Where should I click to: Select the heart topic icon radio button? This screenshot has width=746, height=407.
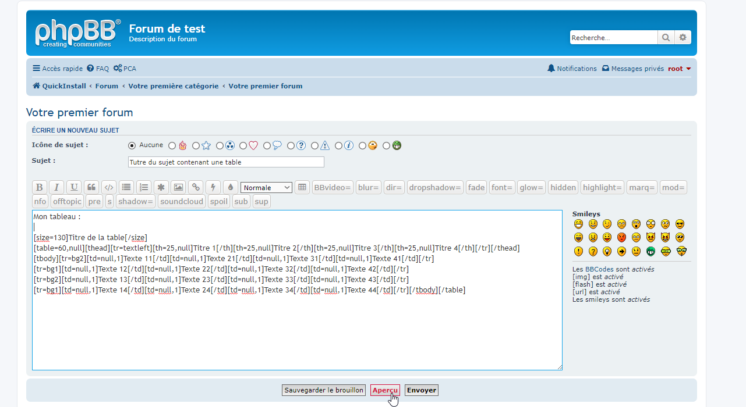point(243,146)
